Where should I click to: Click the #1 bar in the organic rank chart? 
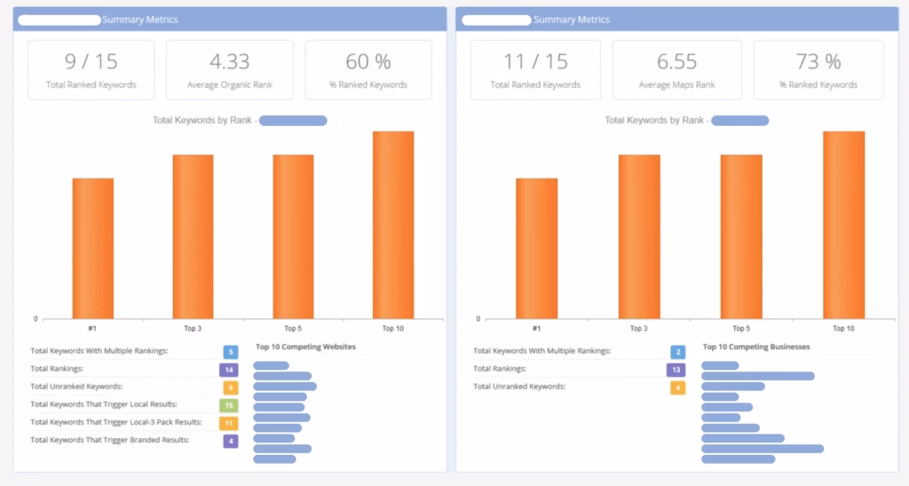pos(92,248)
